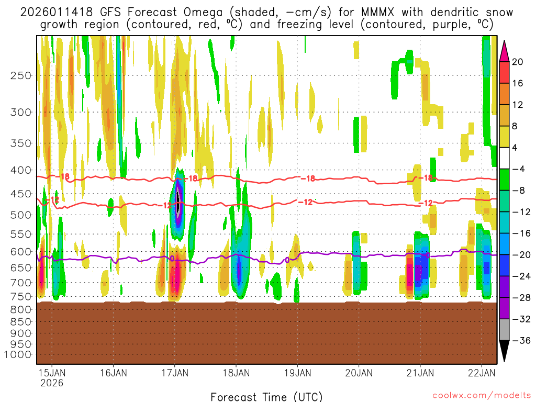Click the black arrow below the color bar
536x402 pixels.
click(x=505, y=351)
